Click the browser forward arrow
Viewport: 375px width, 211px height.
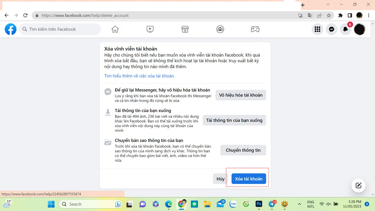click(x=16, y=15)
